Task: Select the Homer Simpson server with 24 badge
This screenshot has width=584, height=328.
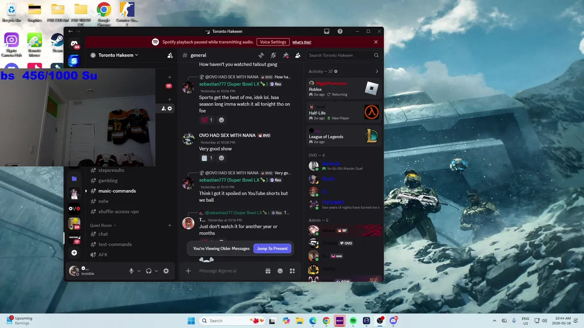Action: coord(74,223)
